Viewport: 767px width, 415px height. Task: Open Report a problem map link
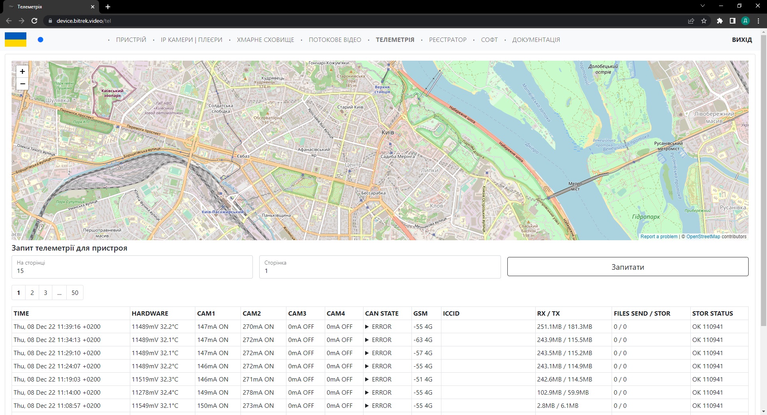click(659, 237)
